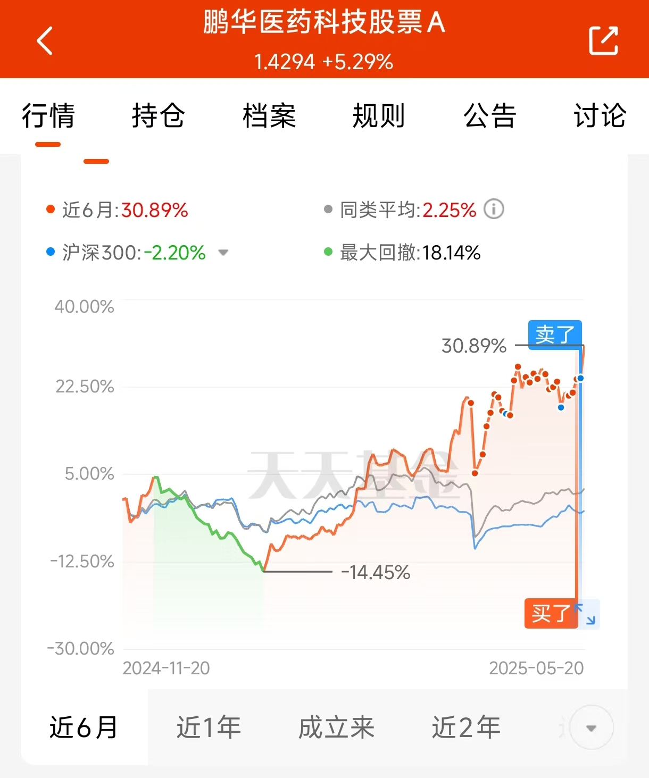Toggle the 近6月 orange legend dot
Screen dimensions: 649x778
click(x=51, y=210)
